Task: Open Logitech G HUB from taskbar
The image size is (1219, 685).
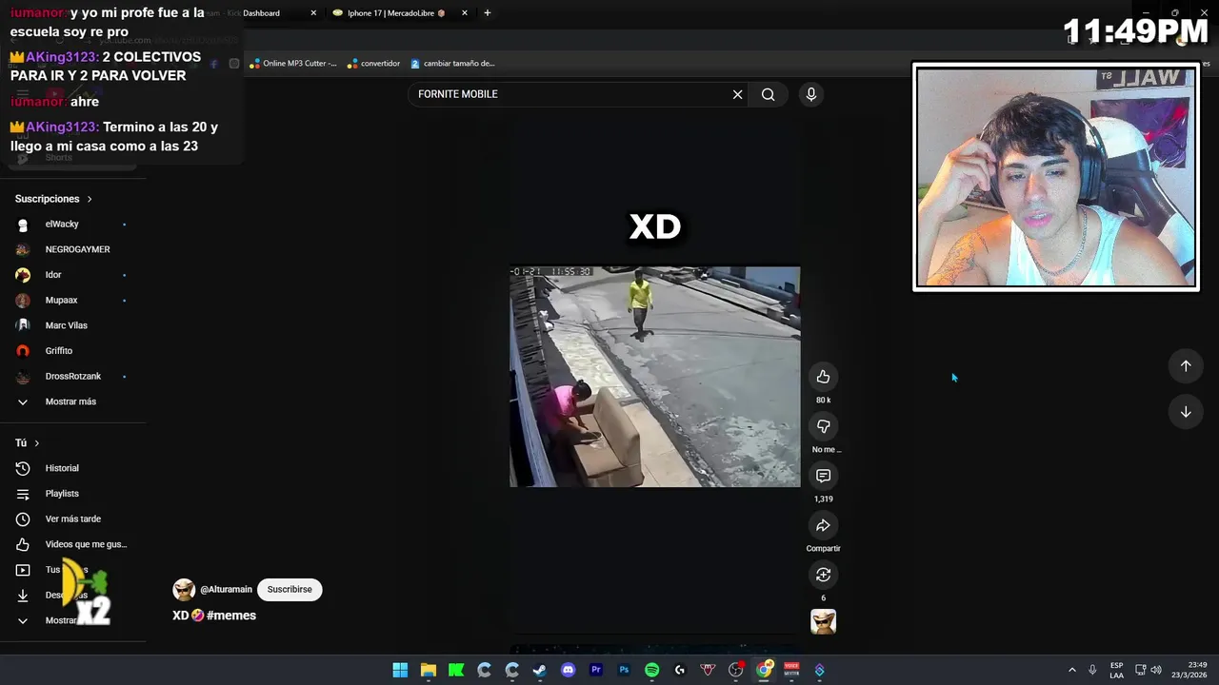Action: (680, 670)
